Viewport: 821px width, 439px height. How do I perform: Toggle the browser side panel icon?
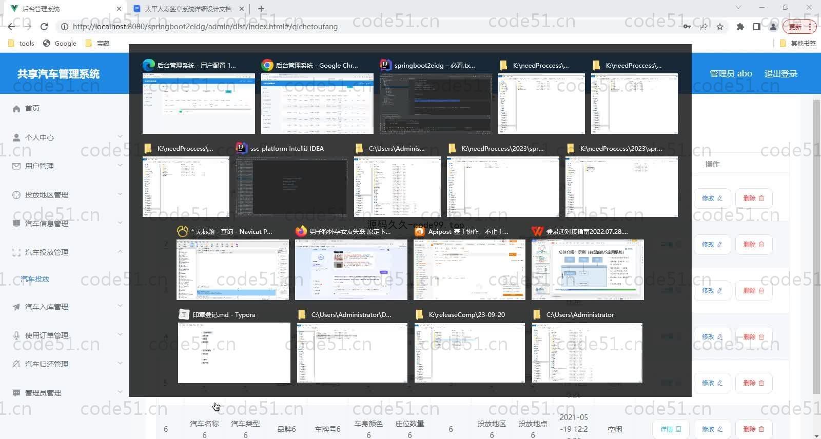[x=756, y=27]
